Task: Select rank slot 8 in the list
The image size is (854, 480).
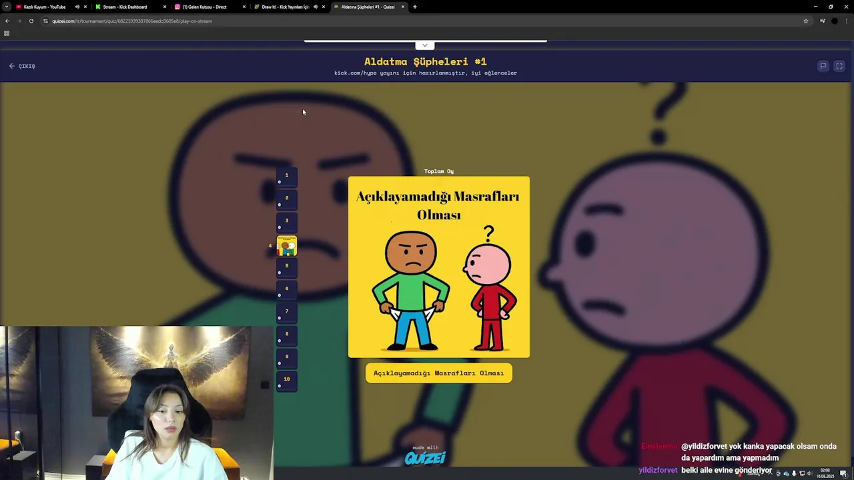Action: coord(287,336)
